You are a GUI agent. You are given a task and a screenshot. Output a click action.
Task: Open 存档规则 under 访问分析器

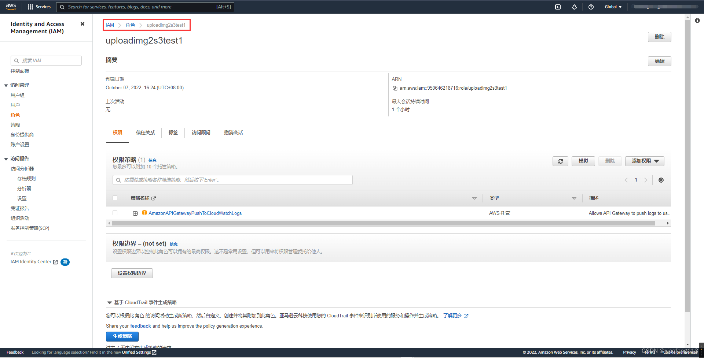(x=26, y=179)
